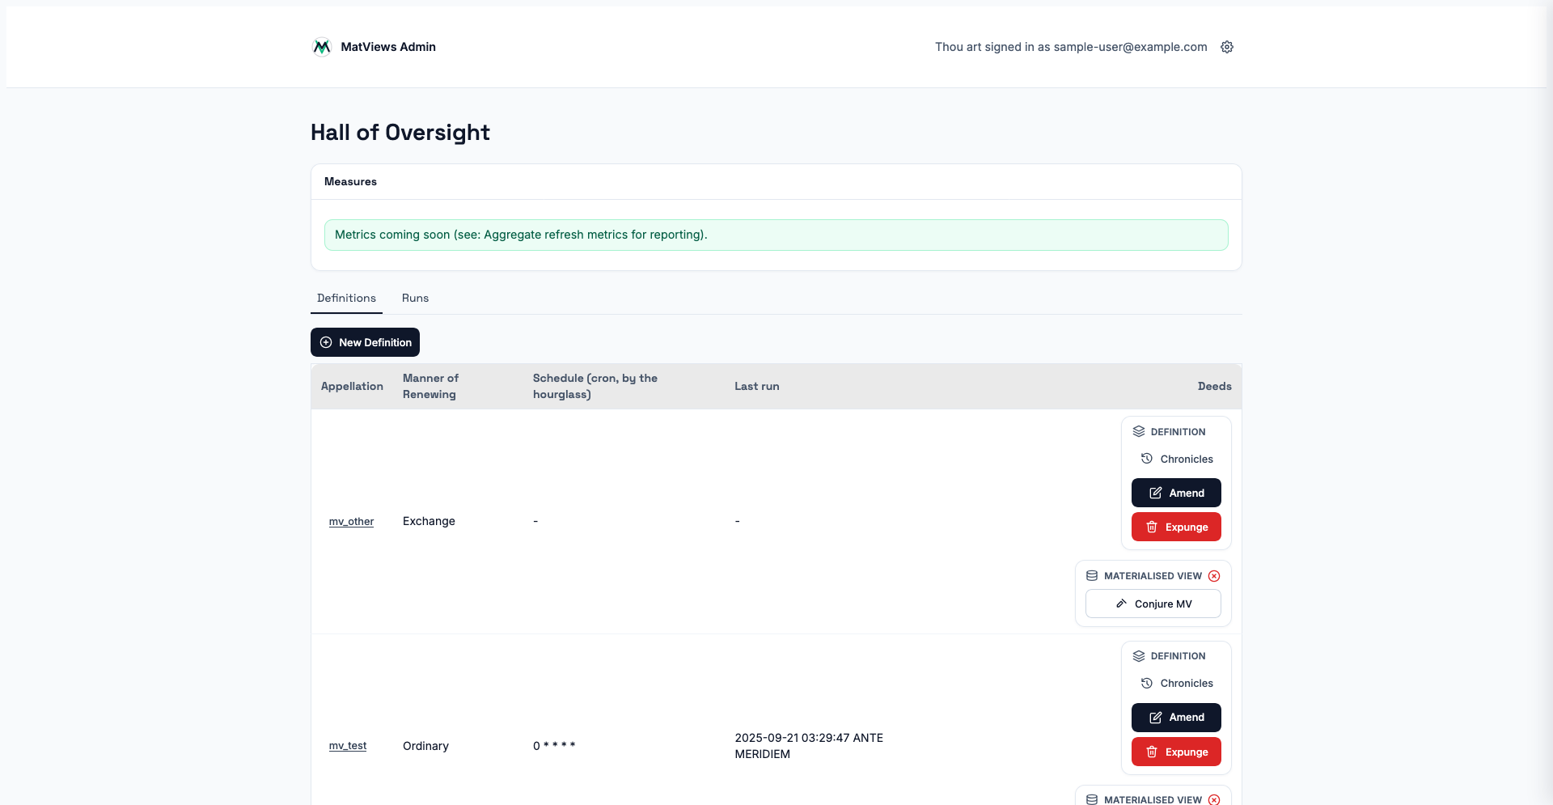Viewport: 1553px width, 805px height.
Task: Click the MatViews logo icon
Action: pos(321,47)
